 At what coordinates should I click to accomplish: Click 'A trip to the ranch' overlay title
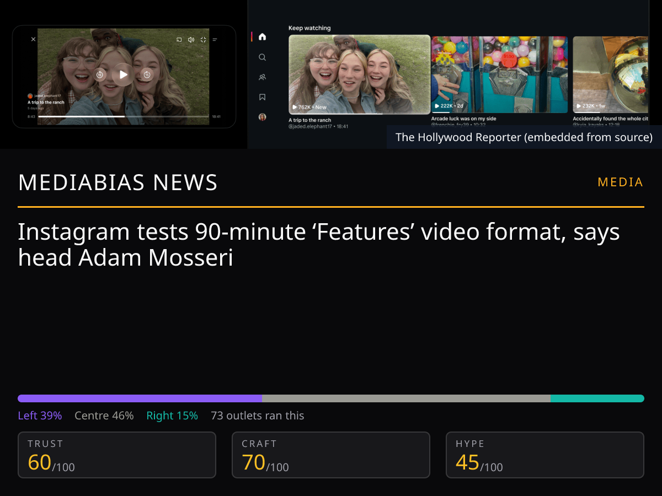46,103
